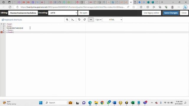This screenshot has height=106, width=189.
Task: Open File Explorer from taskbar
Action: tap(96, 103)
